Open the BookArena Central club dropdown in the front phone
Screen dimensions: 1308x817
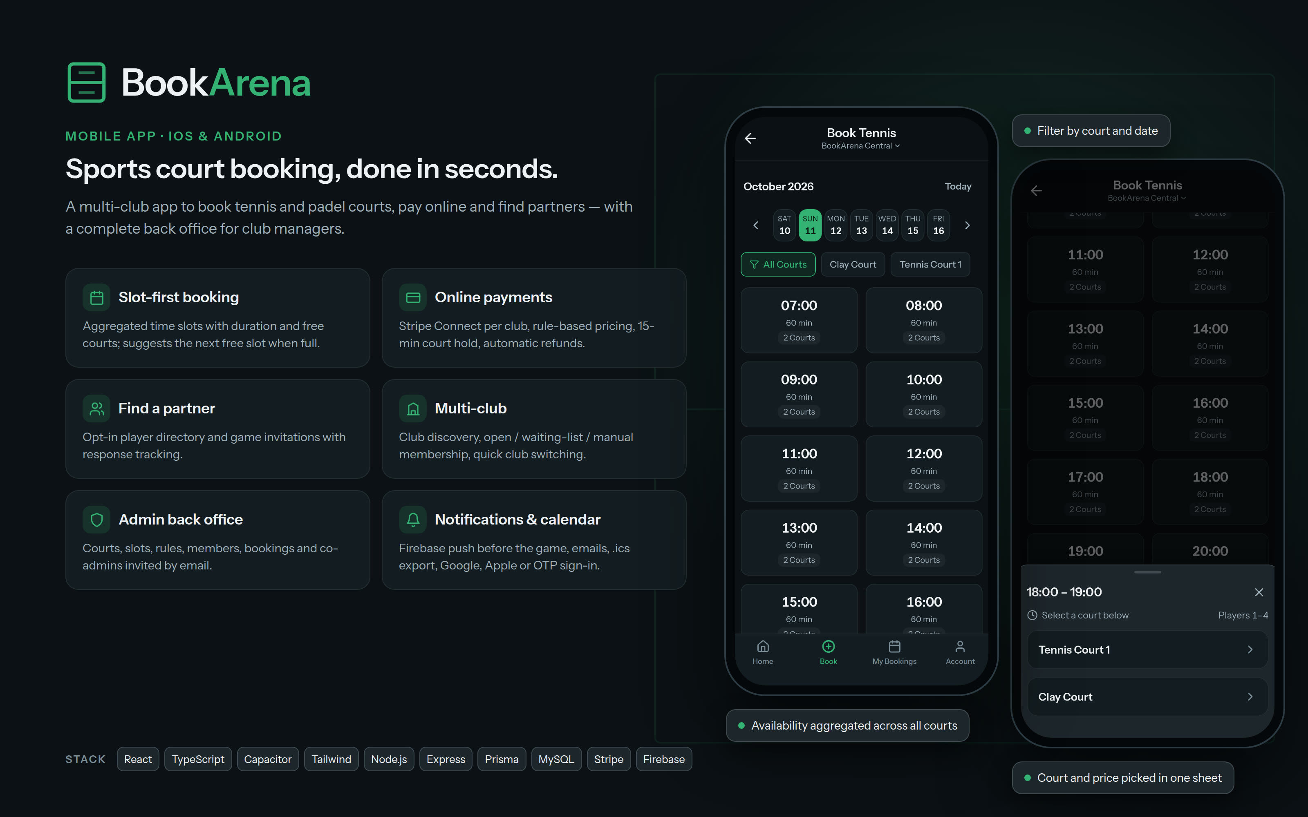[x=860, y=146]
